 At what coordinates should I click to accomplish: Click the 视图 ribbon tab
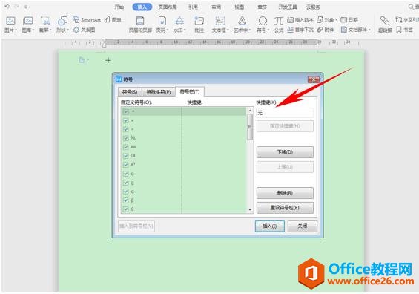coord(239,7)
